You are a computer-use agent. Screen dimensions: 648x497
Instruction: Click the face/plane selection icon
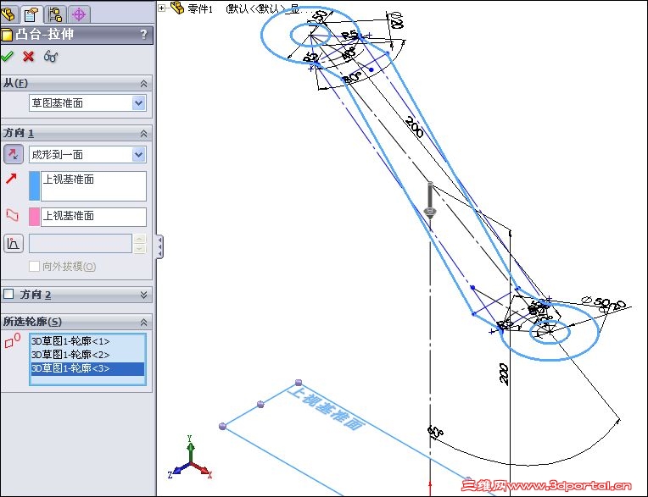[x=13, y=215]
